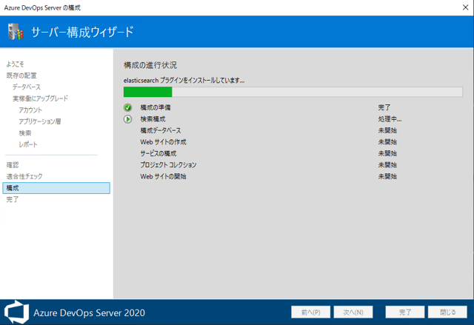Click the 構成データベース progress row label
The width and height of the screenshot is (474, 325).
[161, 130]
